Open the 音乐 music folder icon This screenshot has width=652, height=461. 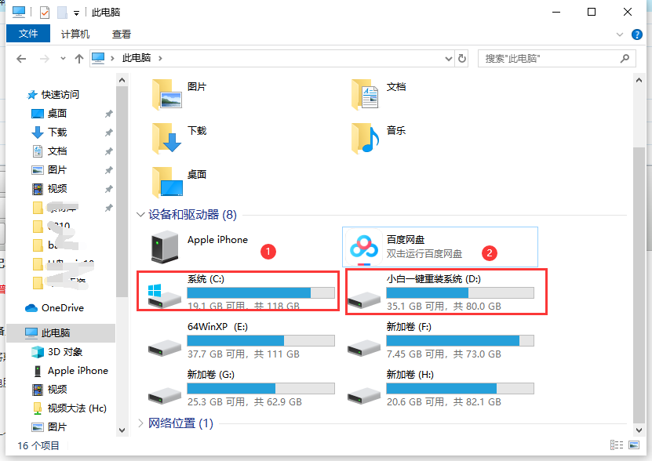(x=365, y=138)
